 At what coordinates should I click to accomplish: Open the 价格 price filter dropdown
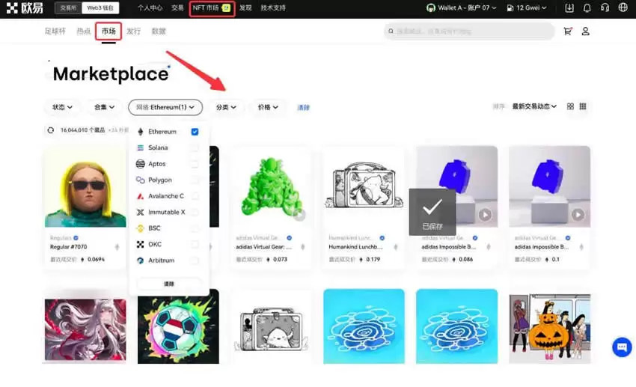click(268, 108)
